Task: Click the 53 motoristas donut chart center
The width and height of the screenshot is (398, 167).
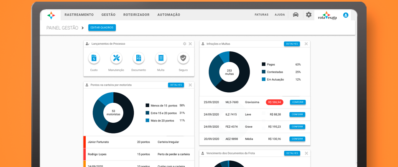Action: click(x=113, y=113)
